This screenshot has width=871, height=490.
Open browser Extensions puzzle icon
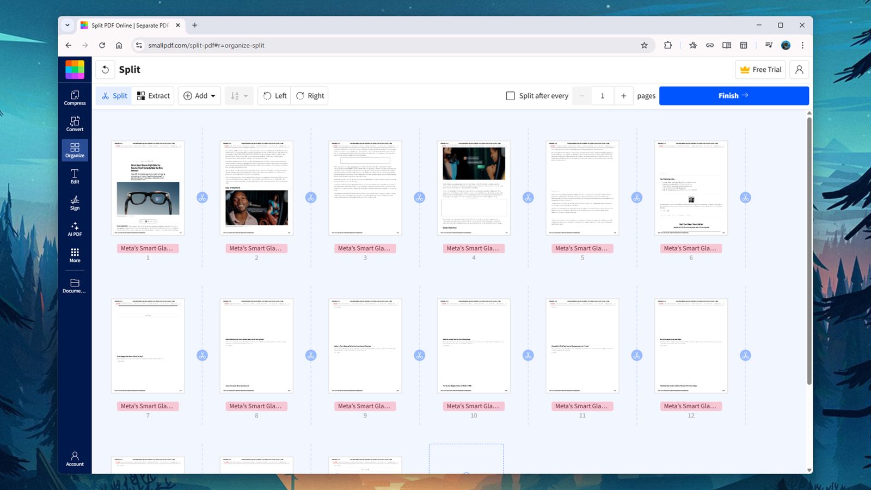click(x=668, y=45)
